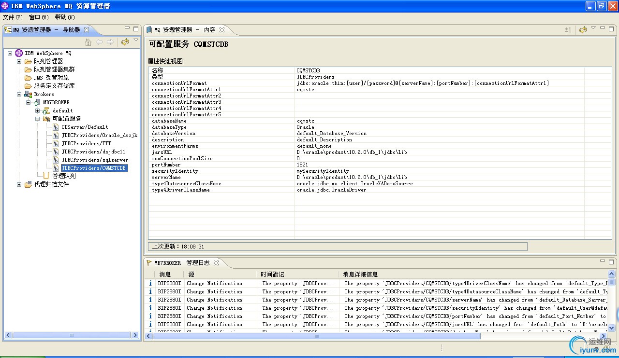
Task: Expand the default execution group node
Action: (37, 110)
